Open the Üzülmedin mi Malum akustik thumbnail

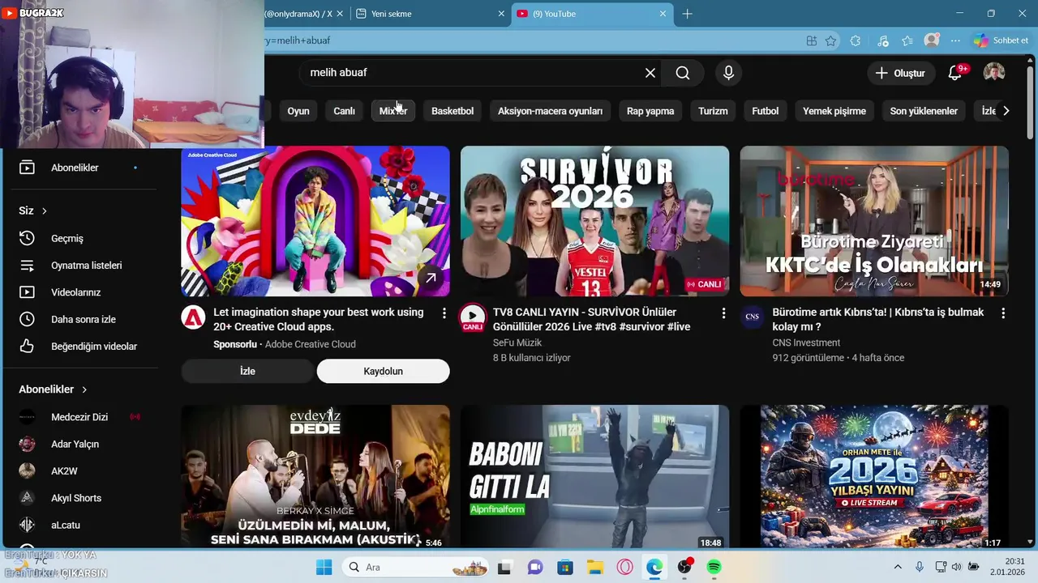315,477
